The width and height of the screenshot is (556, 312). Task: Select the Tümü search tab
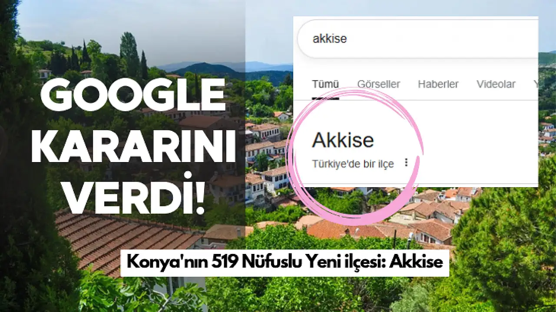(325, 84)
